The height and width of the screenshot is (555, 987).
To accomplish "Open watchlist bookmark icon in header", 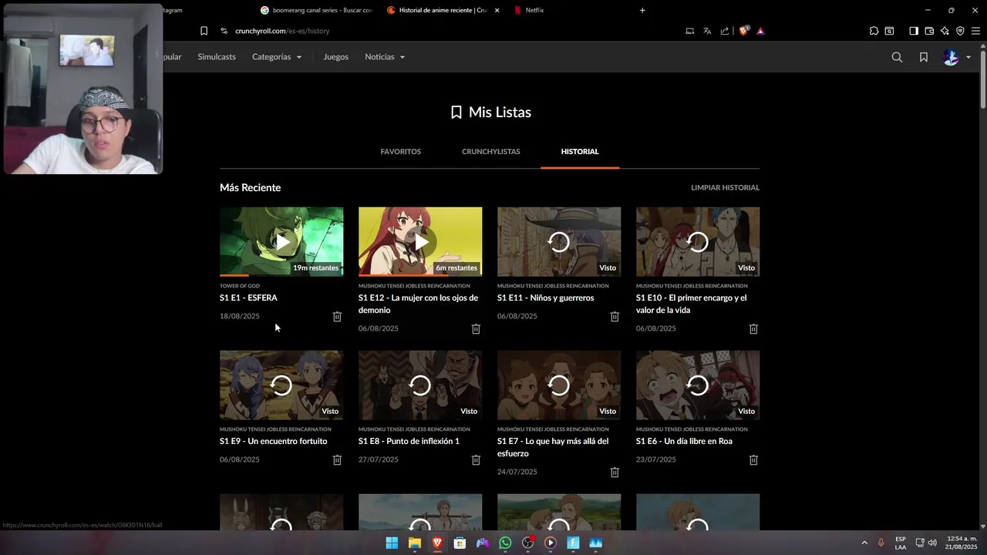I will pyautogui.click(x=924, y=57).
